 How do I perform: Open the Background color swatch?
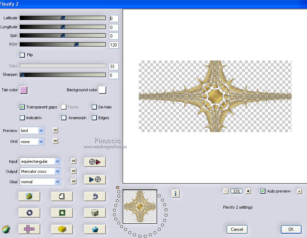tap(103, 90)
